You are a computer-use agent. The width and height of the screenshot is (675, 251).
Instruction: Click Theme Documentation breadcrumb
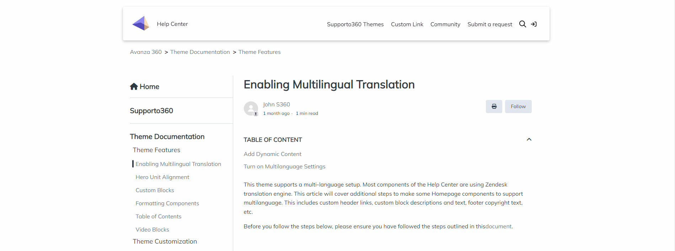pos(200,52)
